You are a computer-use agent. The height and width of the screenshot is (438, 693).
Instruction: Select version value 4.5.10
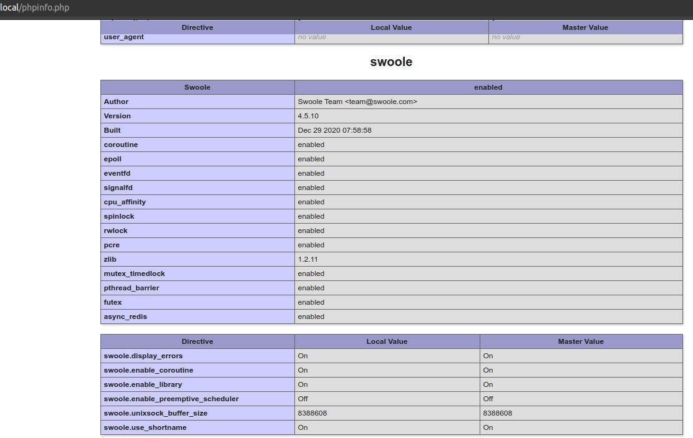point(308,116)
